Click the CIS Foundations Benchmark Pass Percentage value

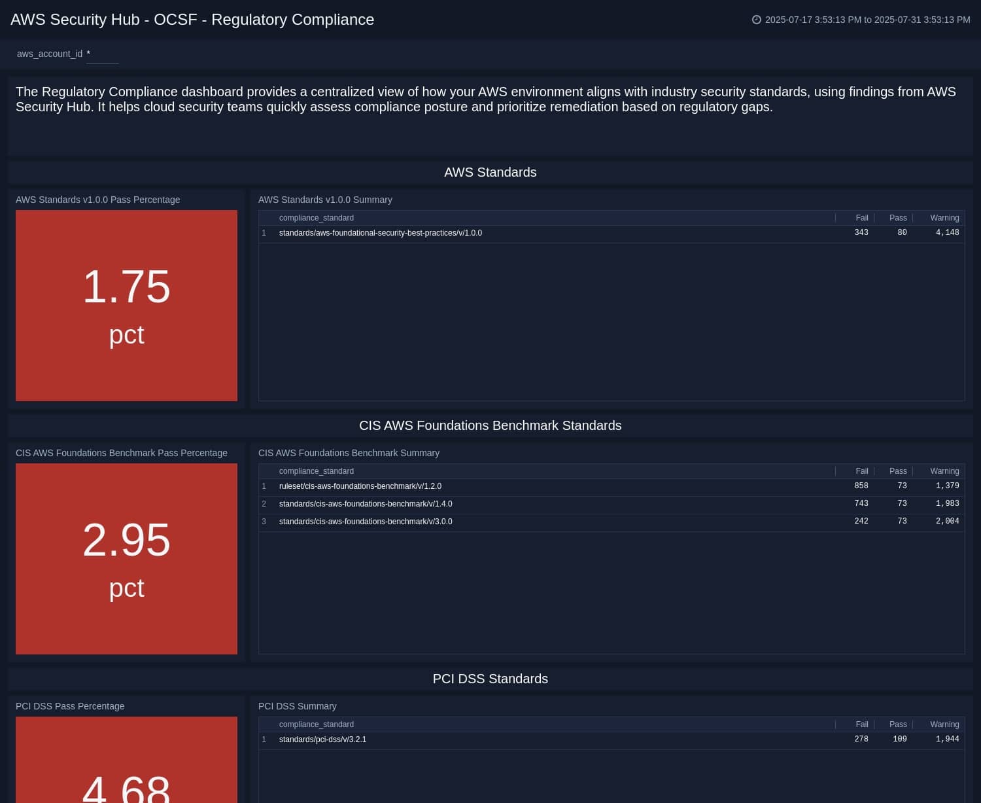click(126, 540)
